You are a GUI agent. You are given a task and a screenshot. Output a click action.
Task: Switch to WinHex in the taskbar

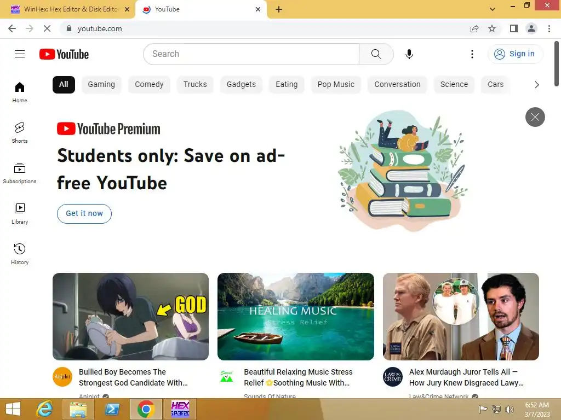pyautogui.click(x=180, y=409)
